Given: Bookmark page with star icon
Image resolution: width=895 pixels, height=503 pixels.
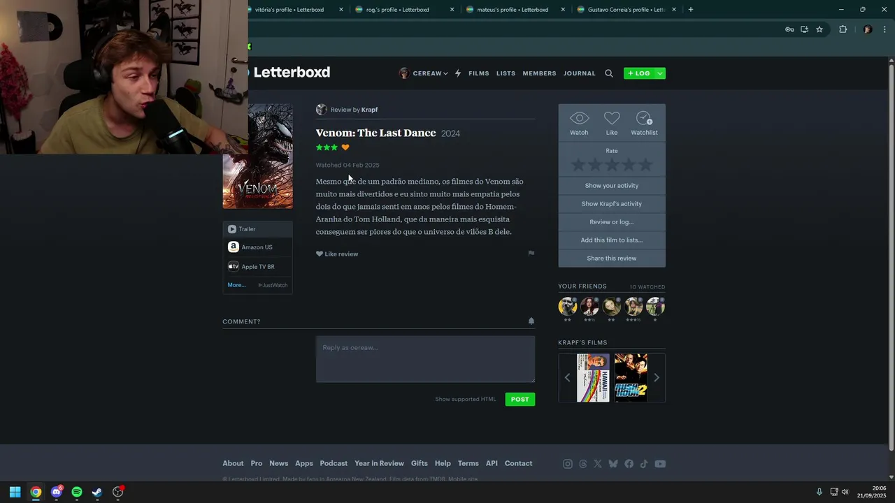Looking at the screenshot, I should (819, 29).
